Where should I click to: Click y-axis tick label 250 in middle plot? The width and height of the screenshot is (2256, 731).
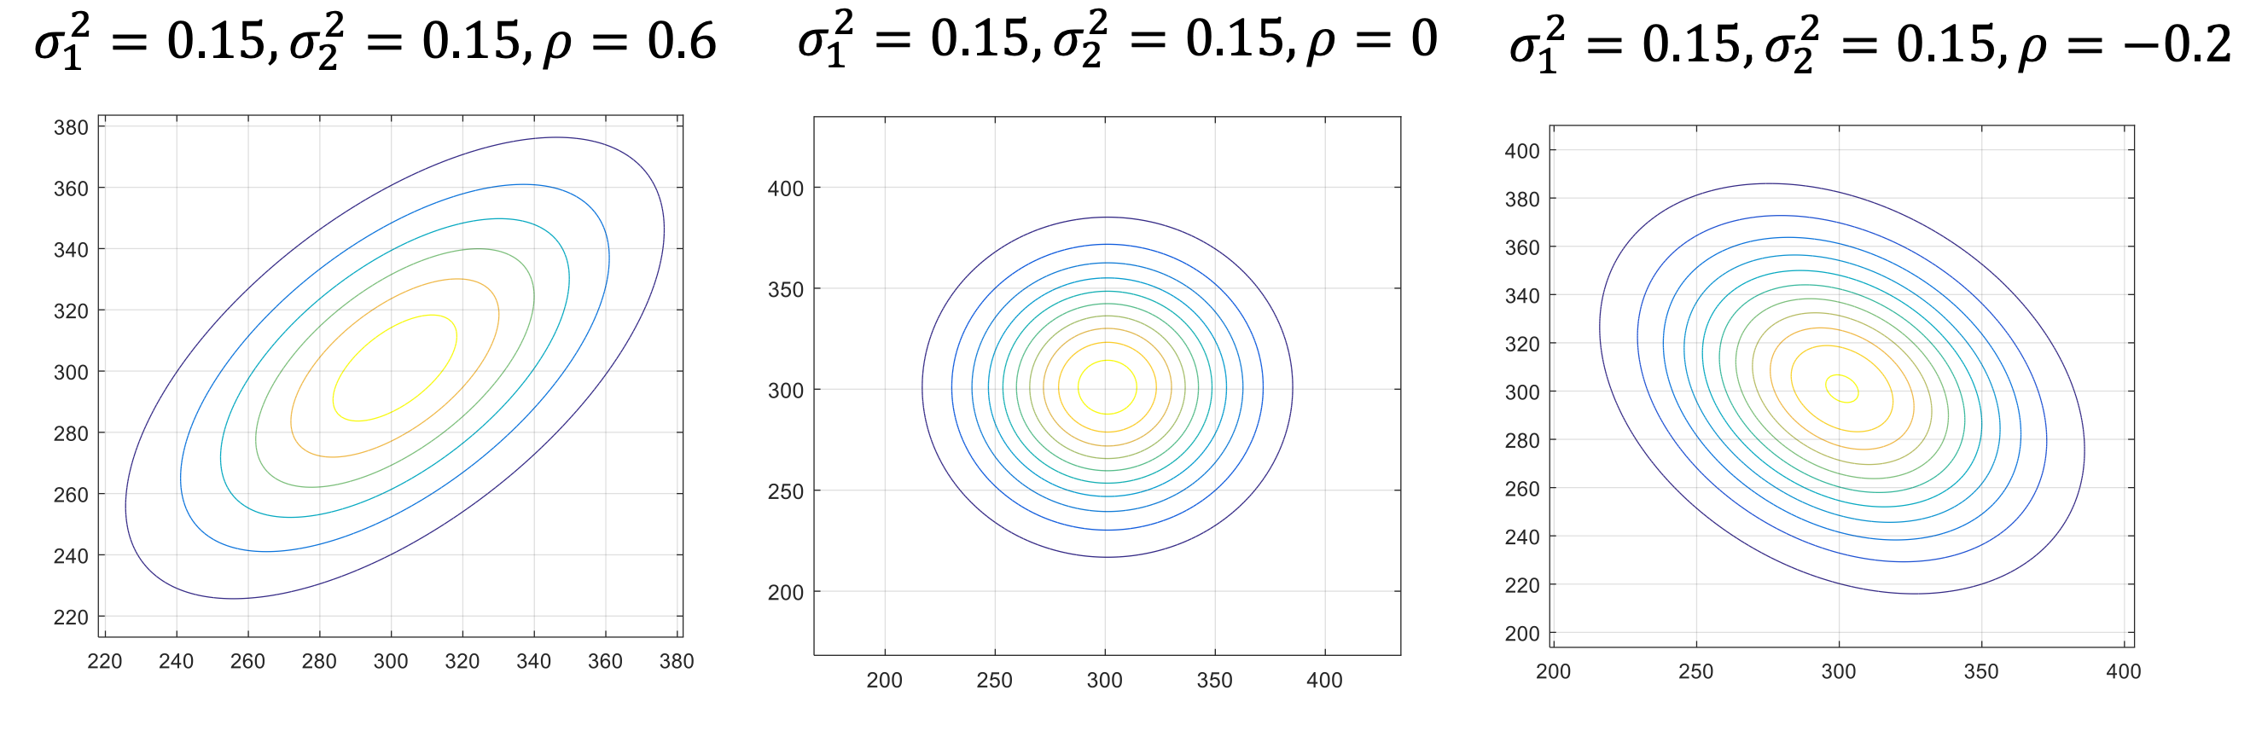tap(786, 491)
